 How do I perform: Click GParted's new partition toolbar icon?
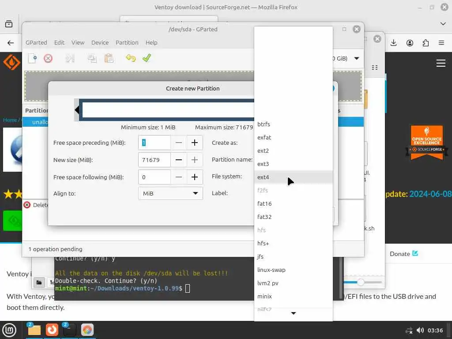click(x=33, y=58)
